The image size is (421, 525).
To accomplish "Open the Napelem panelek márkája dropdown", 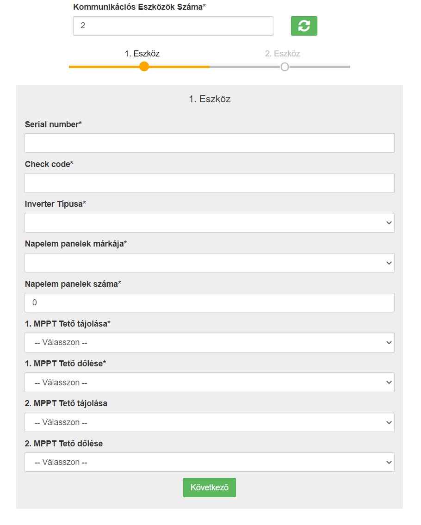I will (x=209, y=263).
